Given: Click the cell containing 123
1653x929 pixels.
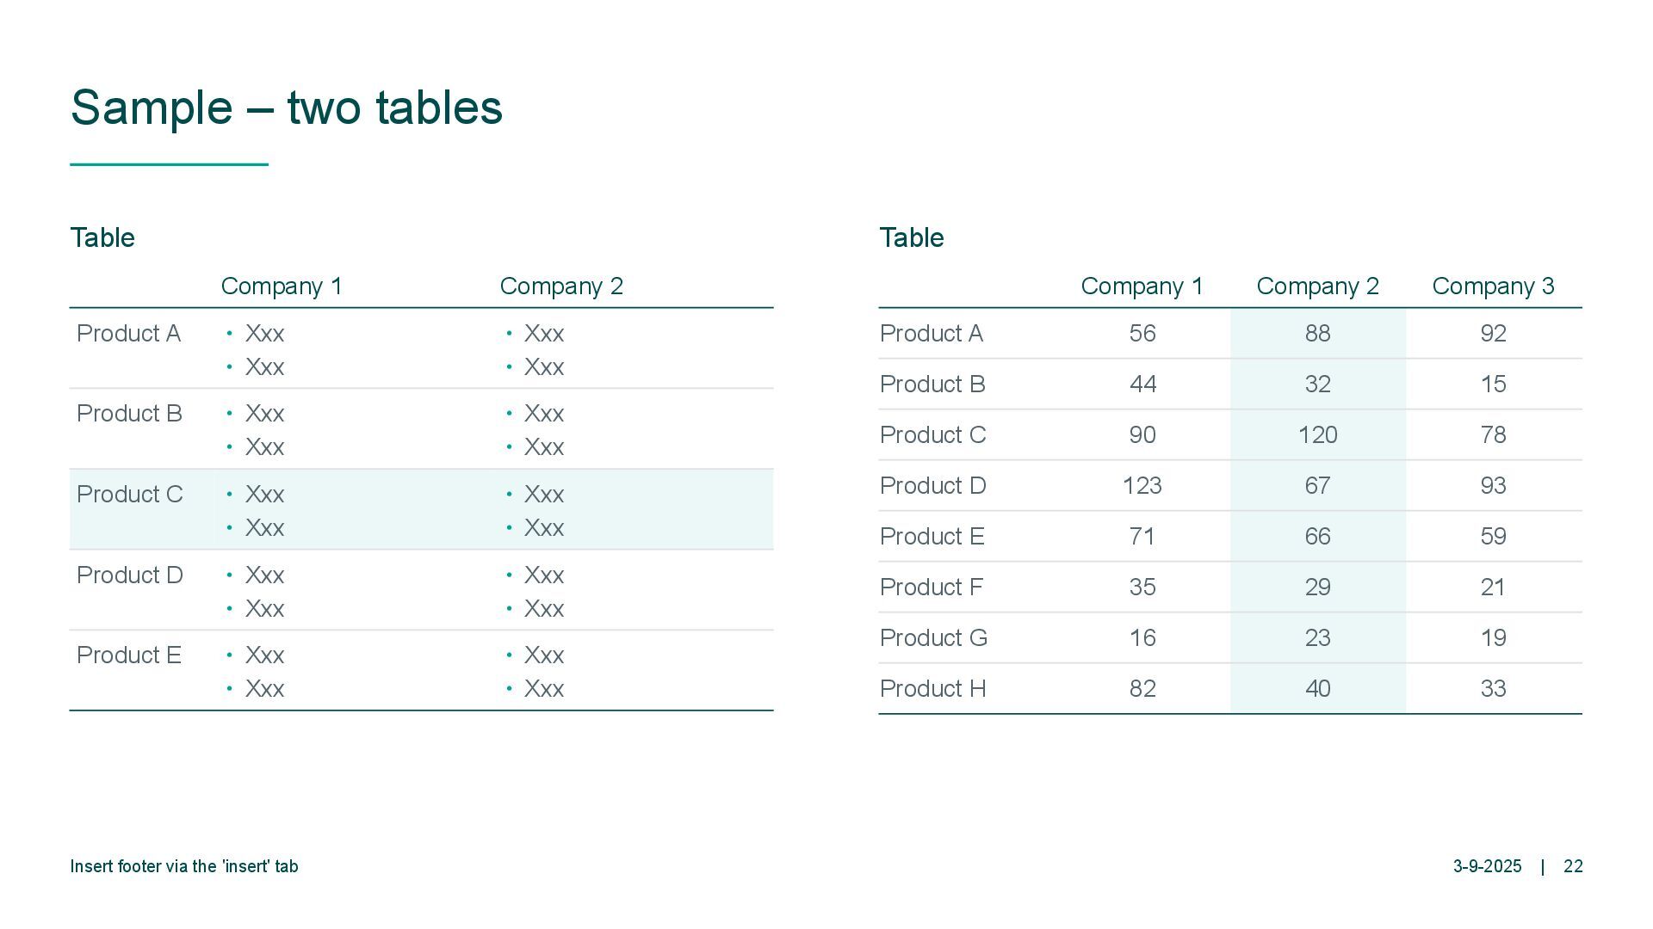Looking at the screenshot, I should 1142,486.
